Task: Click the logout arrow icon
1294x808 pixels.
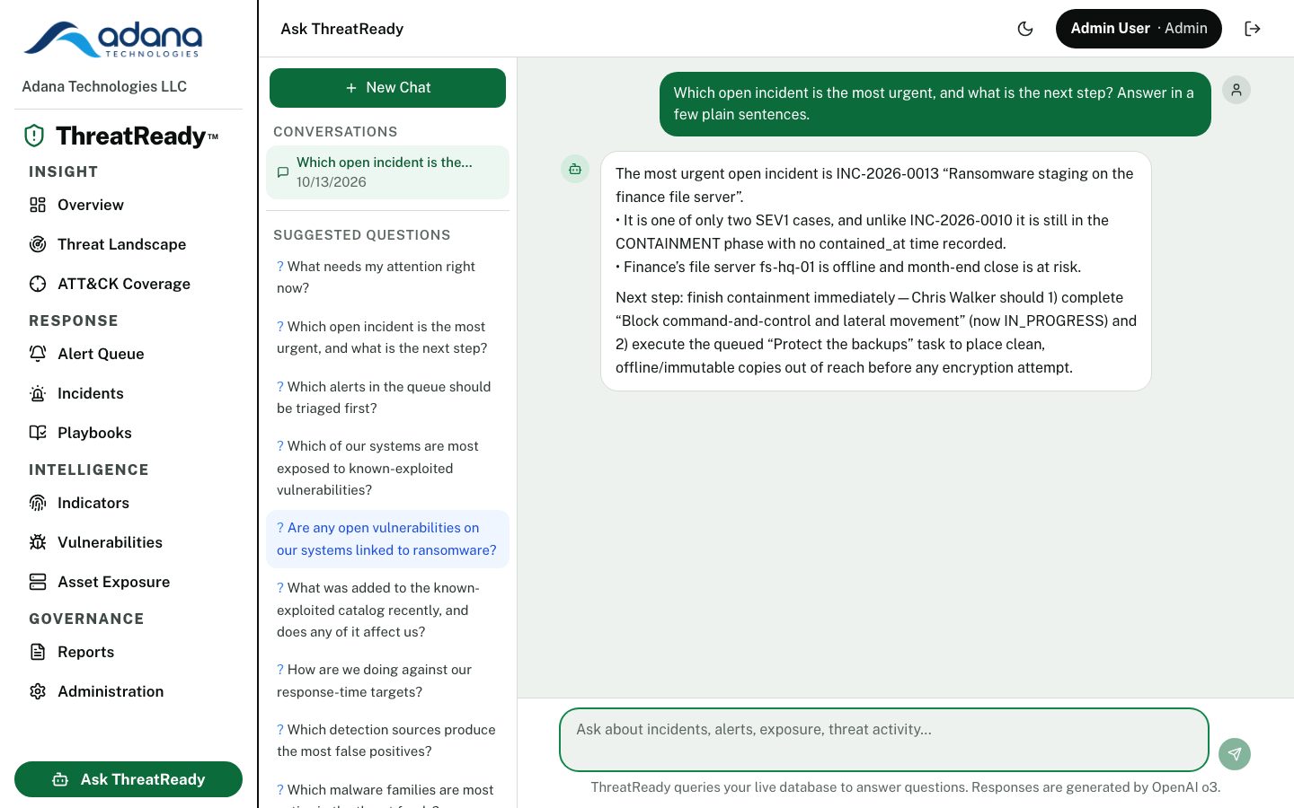Action: point(1253,29)
